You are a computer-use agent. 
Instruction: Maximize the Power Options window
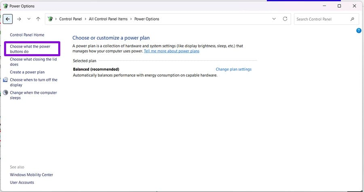[339, 6]
